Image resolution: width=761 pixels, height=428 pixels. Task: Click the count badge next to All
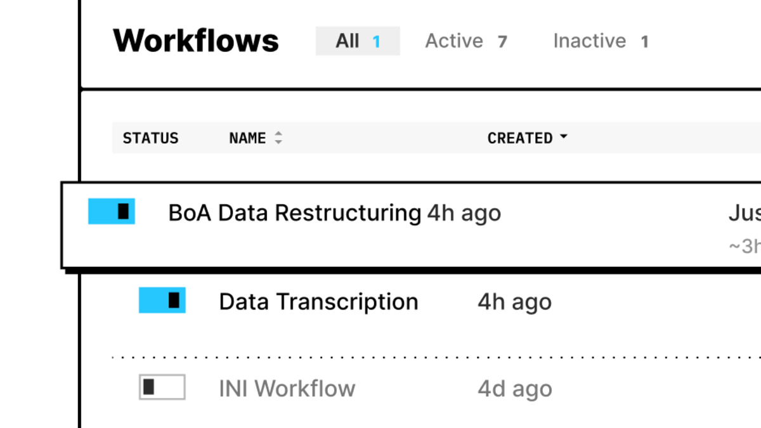(x=377, y=41)
